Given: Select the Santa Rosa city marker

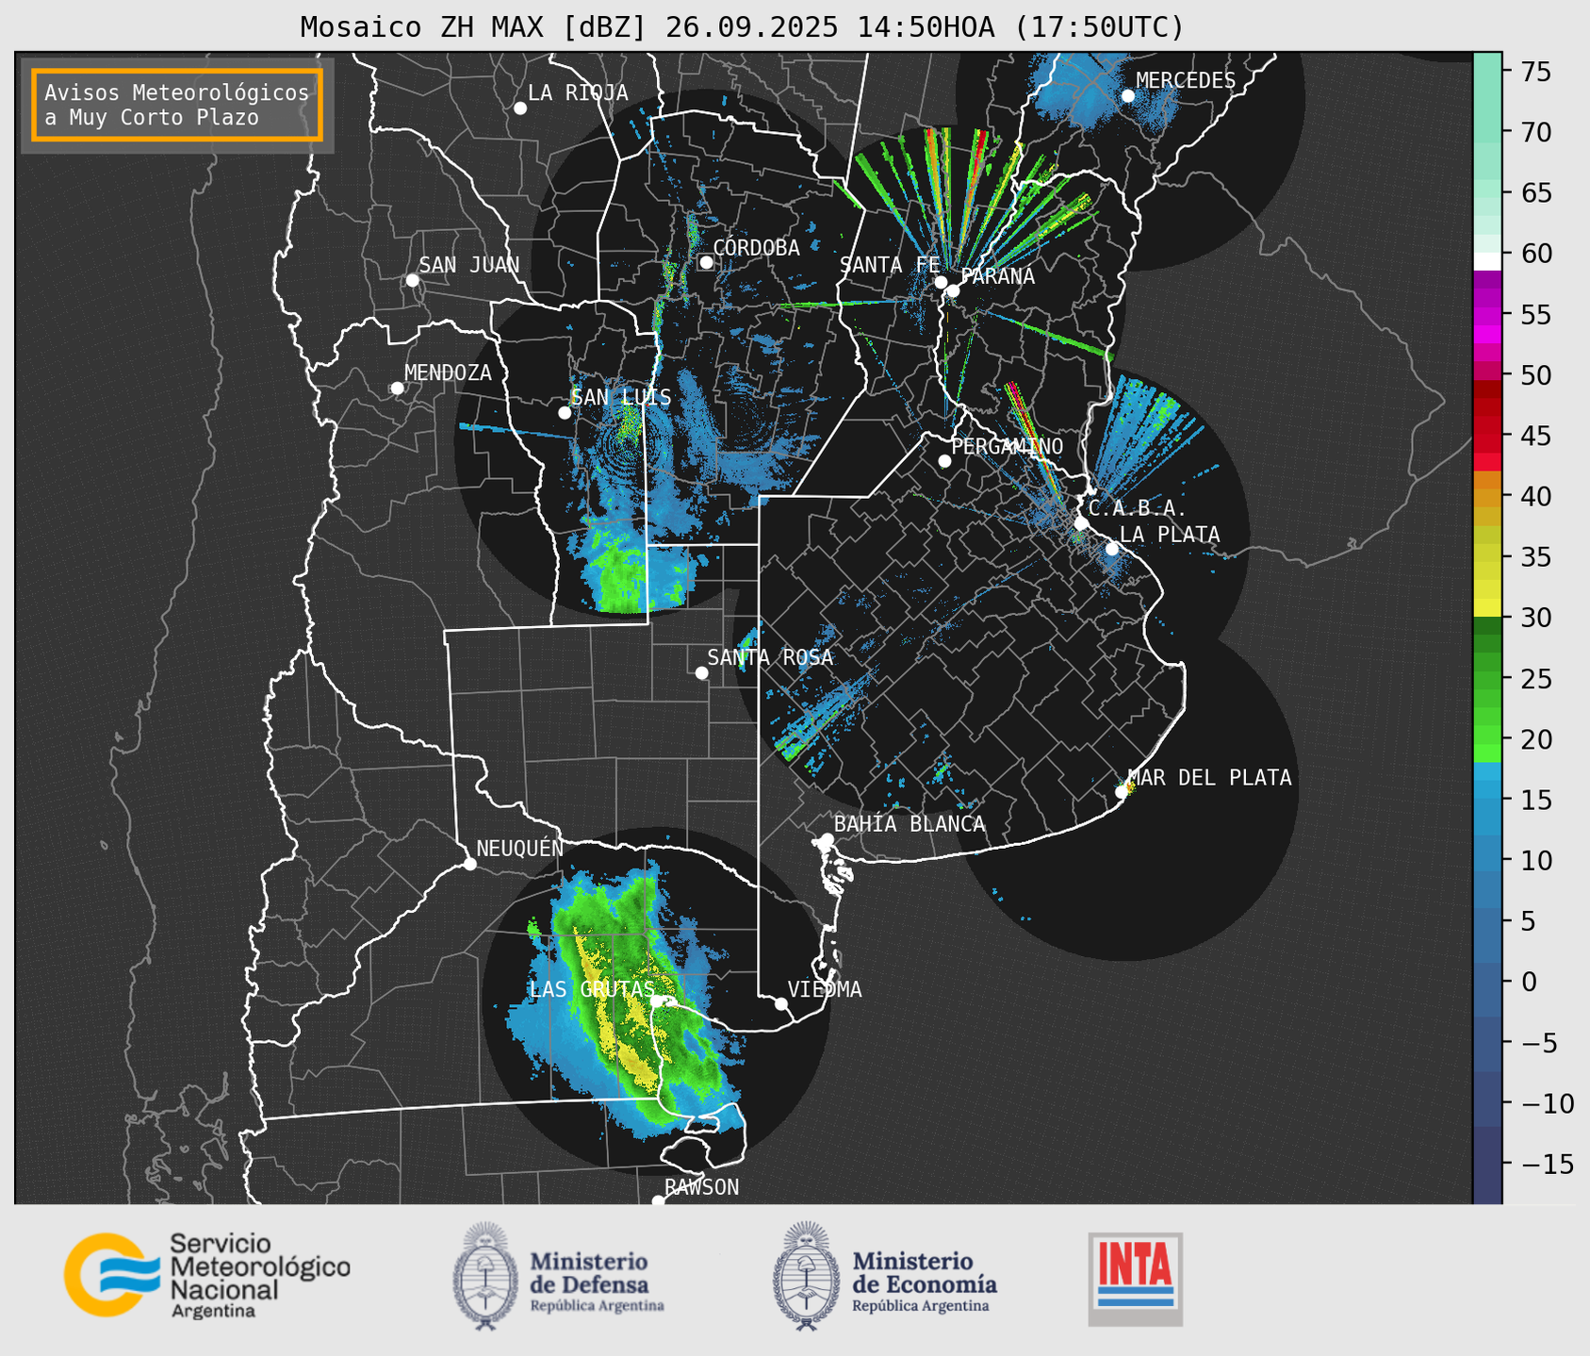Looking at the screenshot, I should [x=701, y=673].
